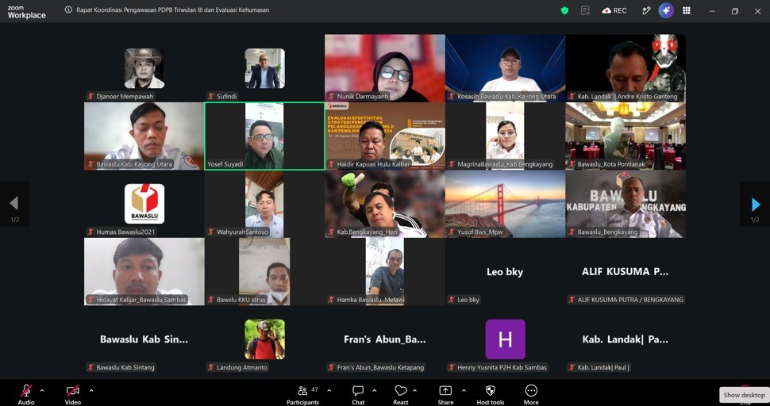Click name label Kab. Landak| Paul |
This screenshot has width=770, height=406.
coord(603,367)
